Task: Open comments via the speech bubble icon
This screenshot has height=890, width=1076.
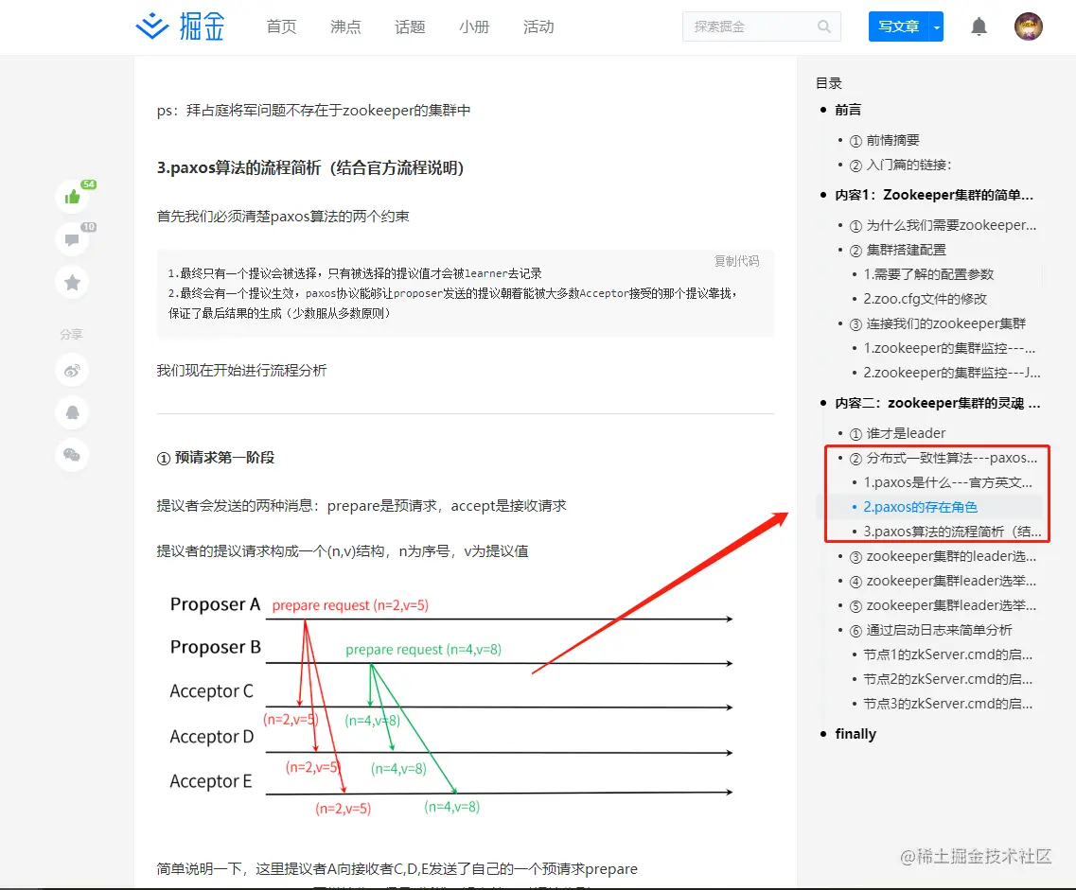Action: (x=72, y=239)
